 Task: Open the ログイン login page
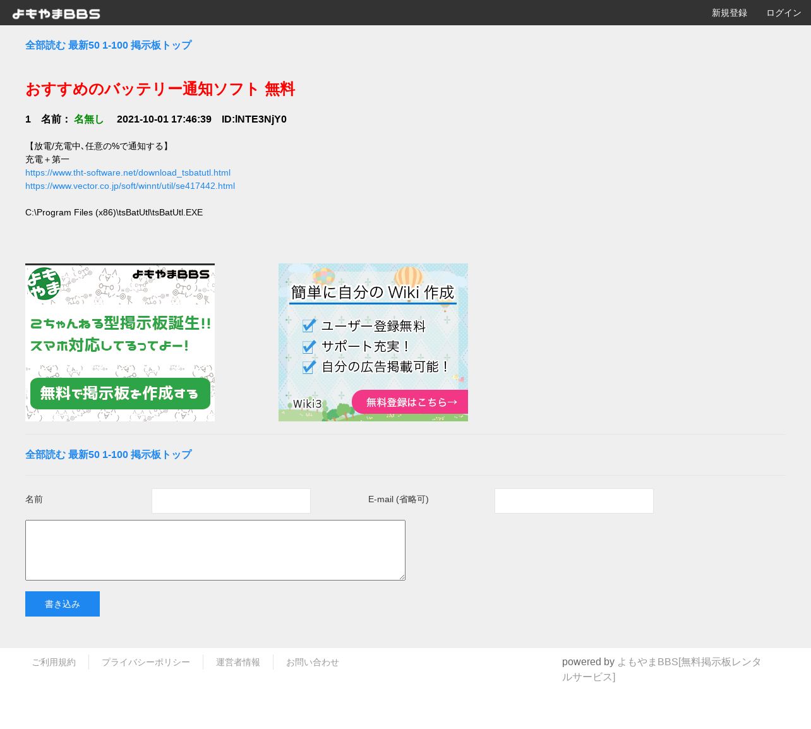[x=784, y=13]
